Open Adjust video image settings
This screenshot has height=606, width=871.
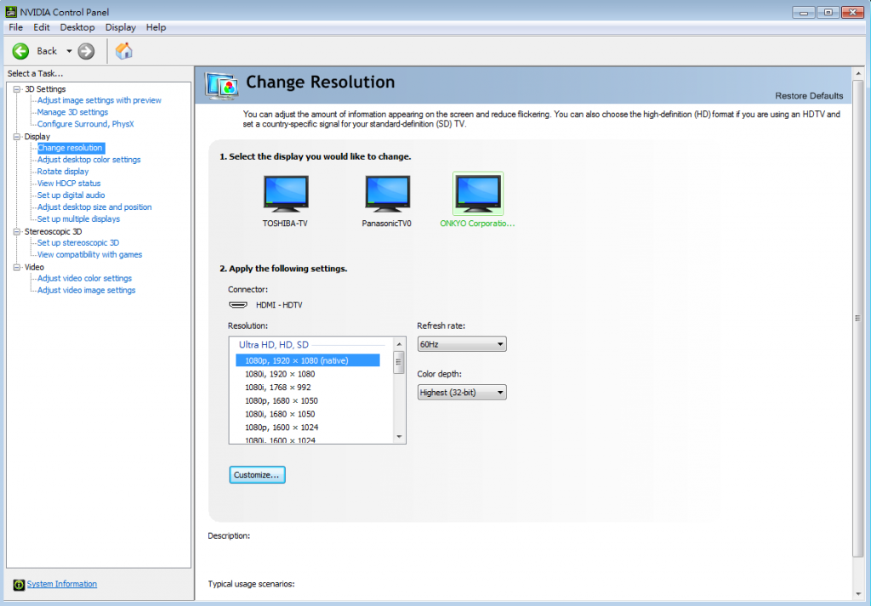[x=86, y=290]
